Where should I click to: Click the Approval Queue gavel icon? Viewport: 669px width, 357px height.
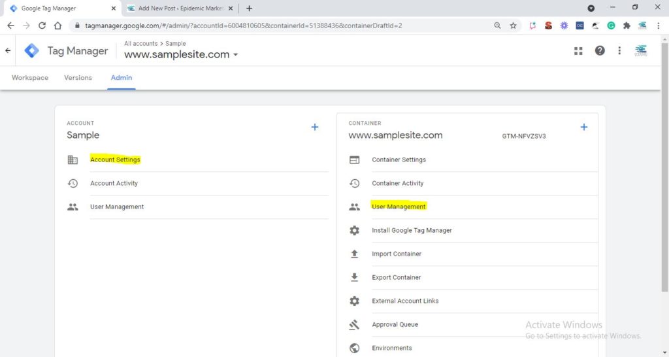[354, 325]
